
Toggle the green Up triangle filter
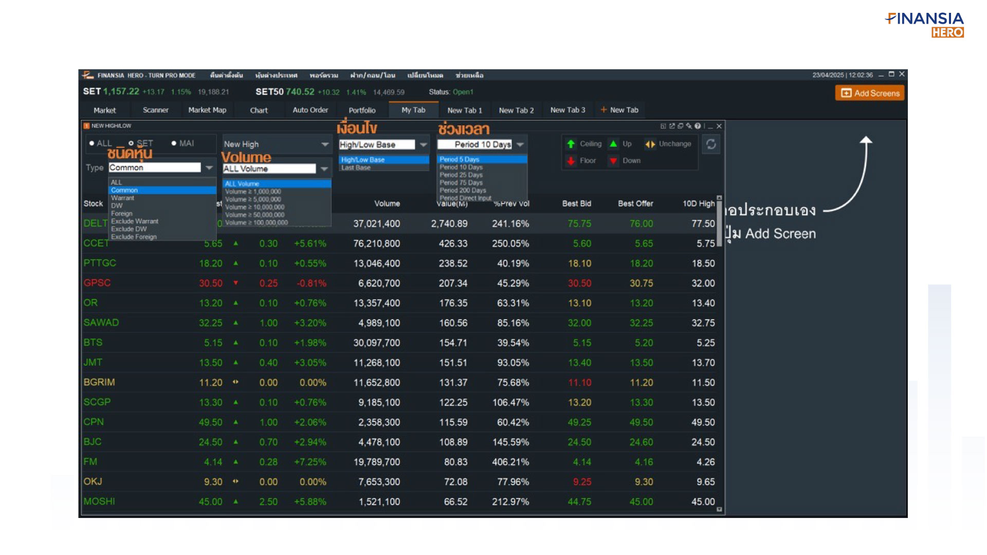pos(613,144)
